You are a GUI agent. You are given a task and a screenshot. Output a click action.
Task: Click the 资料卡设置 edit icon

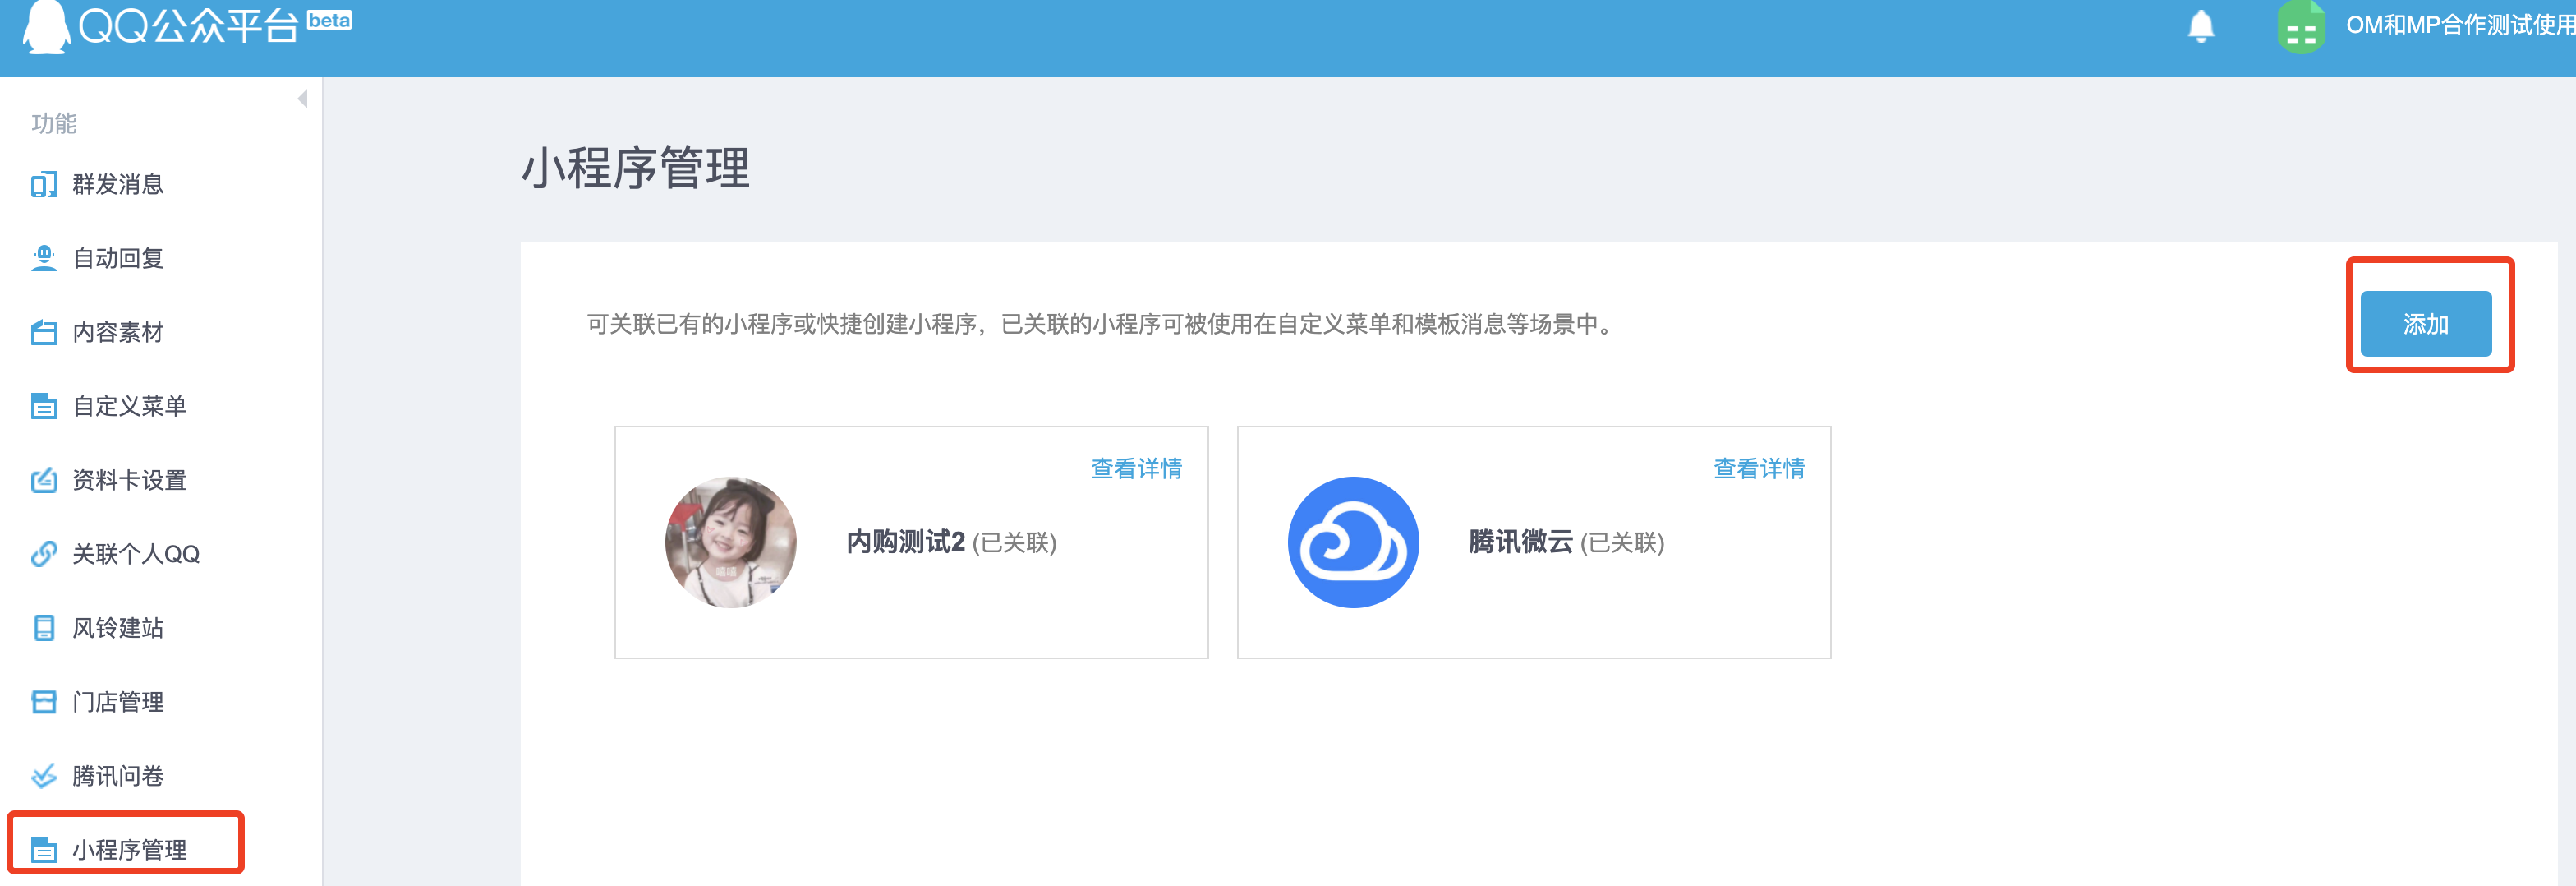[44, 480]
